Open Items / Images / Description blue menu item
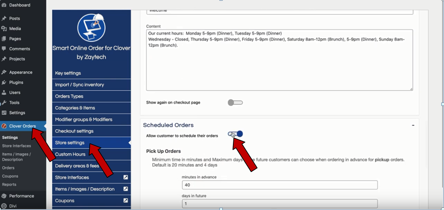This screenshot has width=444, height=210. click(91, 189)
